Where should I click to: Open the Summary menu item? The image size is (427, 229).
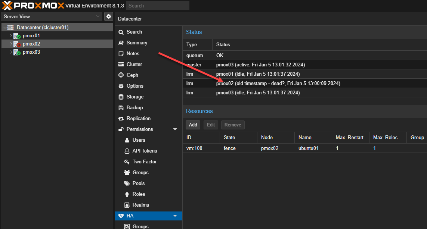tap(137, 43)
